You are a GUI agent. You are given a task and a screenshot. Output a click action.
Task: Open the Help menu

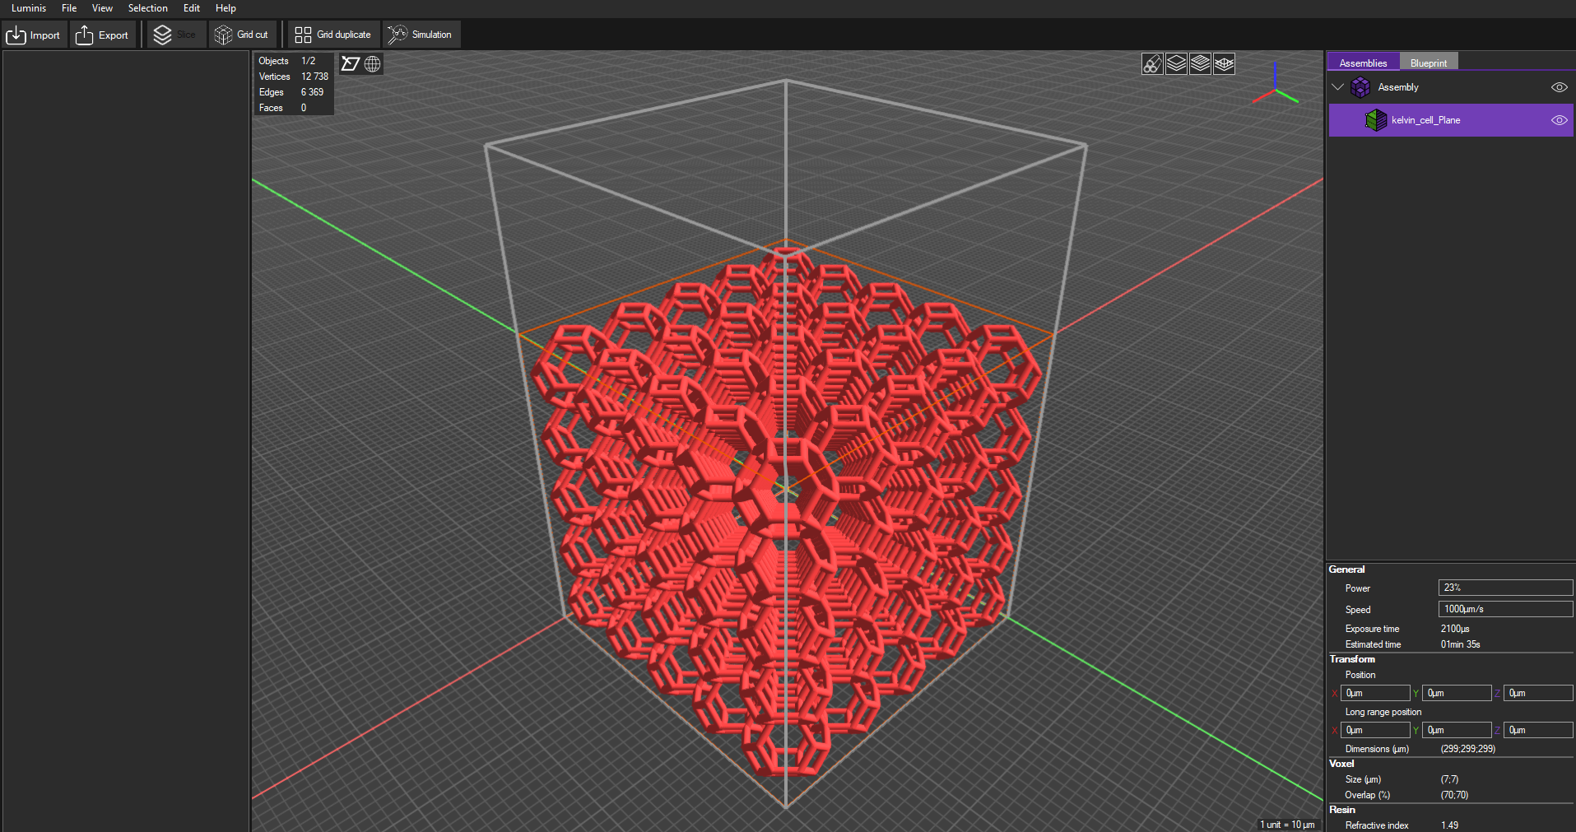[225, 8]
